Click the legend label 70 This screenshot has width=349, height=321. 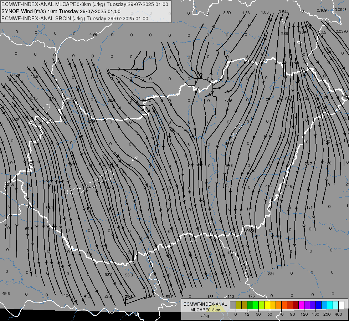(x=281, y=314)
